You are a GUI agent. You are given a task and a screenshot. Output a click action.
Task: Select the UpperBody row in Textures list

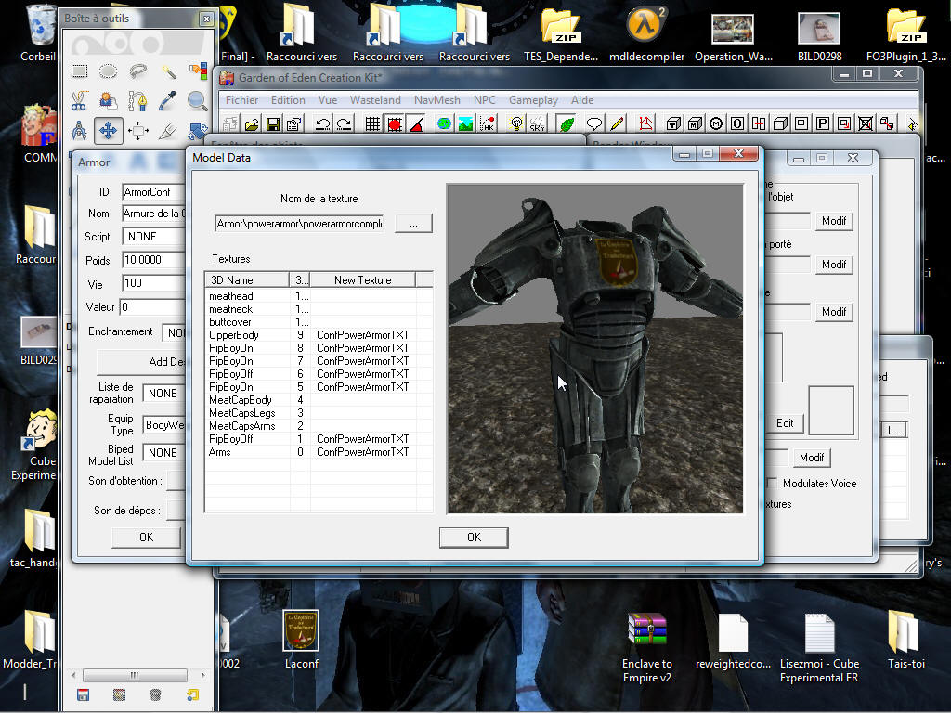319,335
